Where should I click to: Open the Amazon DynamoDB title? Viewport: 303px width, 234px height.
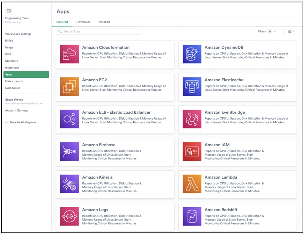pyautogui.click(x=224, y=48)
